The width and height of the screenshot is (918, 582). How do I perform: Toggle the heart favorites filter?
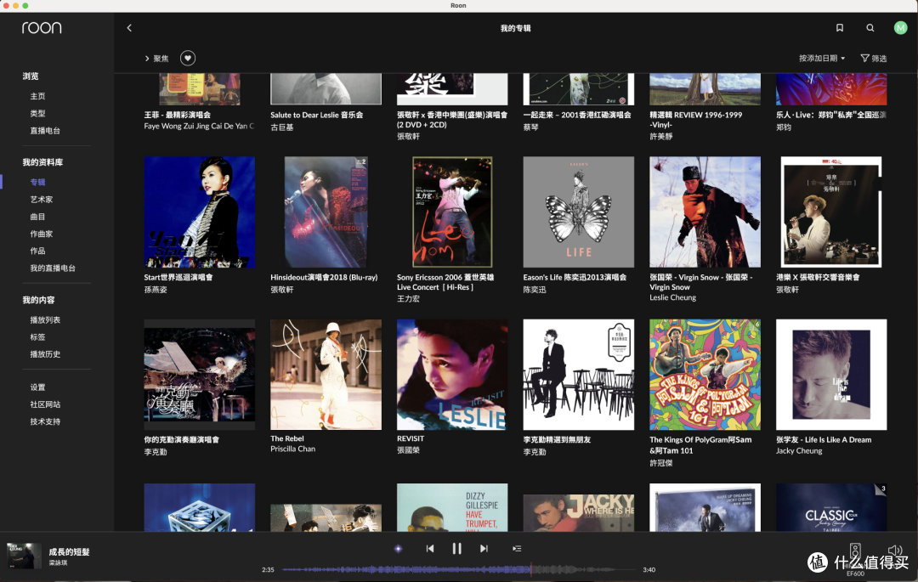(x=187, y=58)
